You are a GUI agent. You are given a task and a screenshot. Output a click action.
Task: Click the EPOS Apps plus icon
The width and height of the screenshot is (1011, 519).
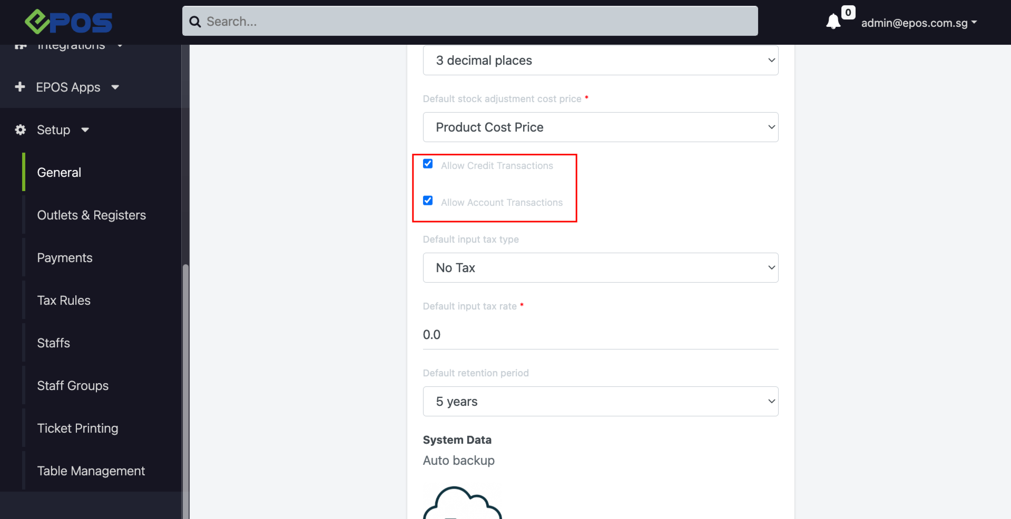20,87
